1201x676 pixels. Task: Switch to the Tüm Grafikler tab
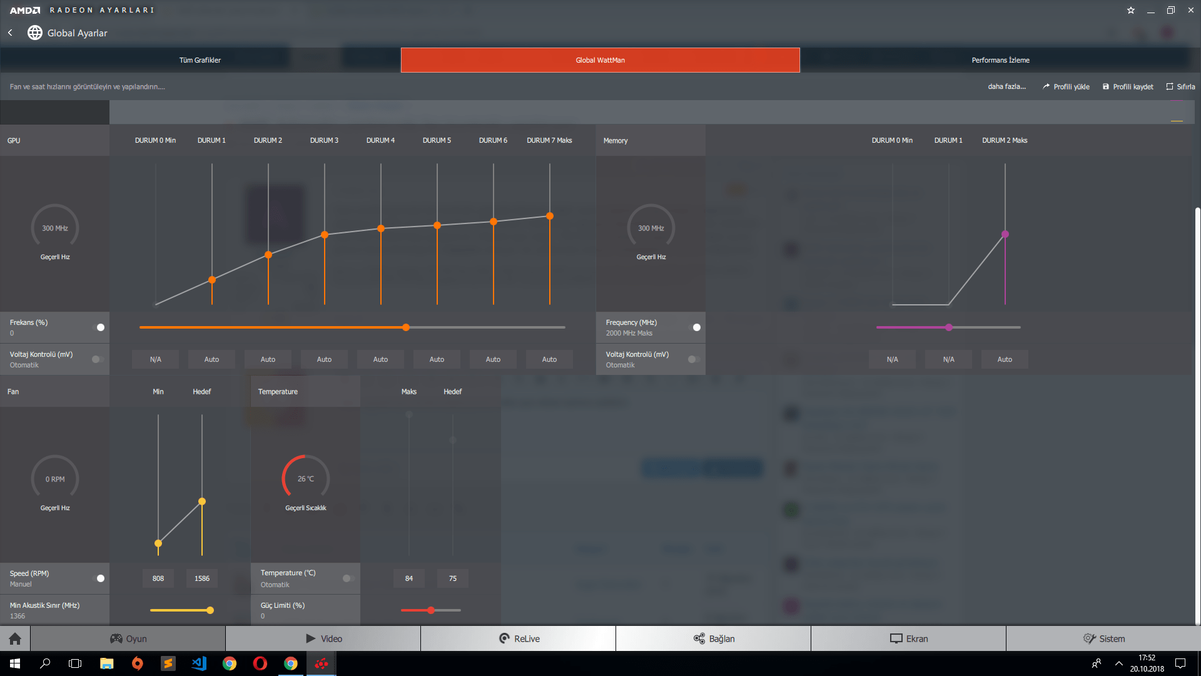click(200, 60)
